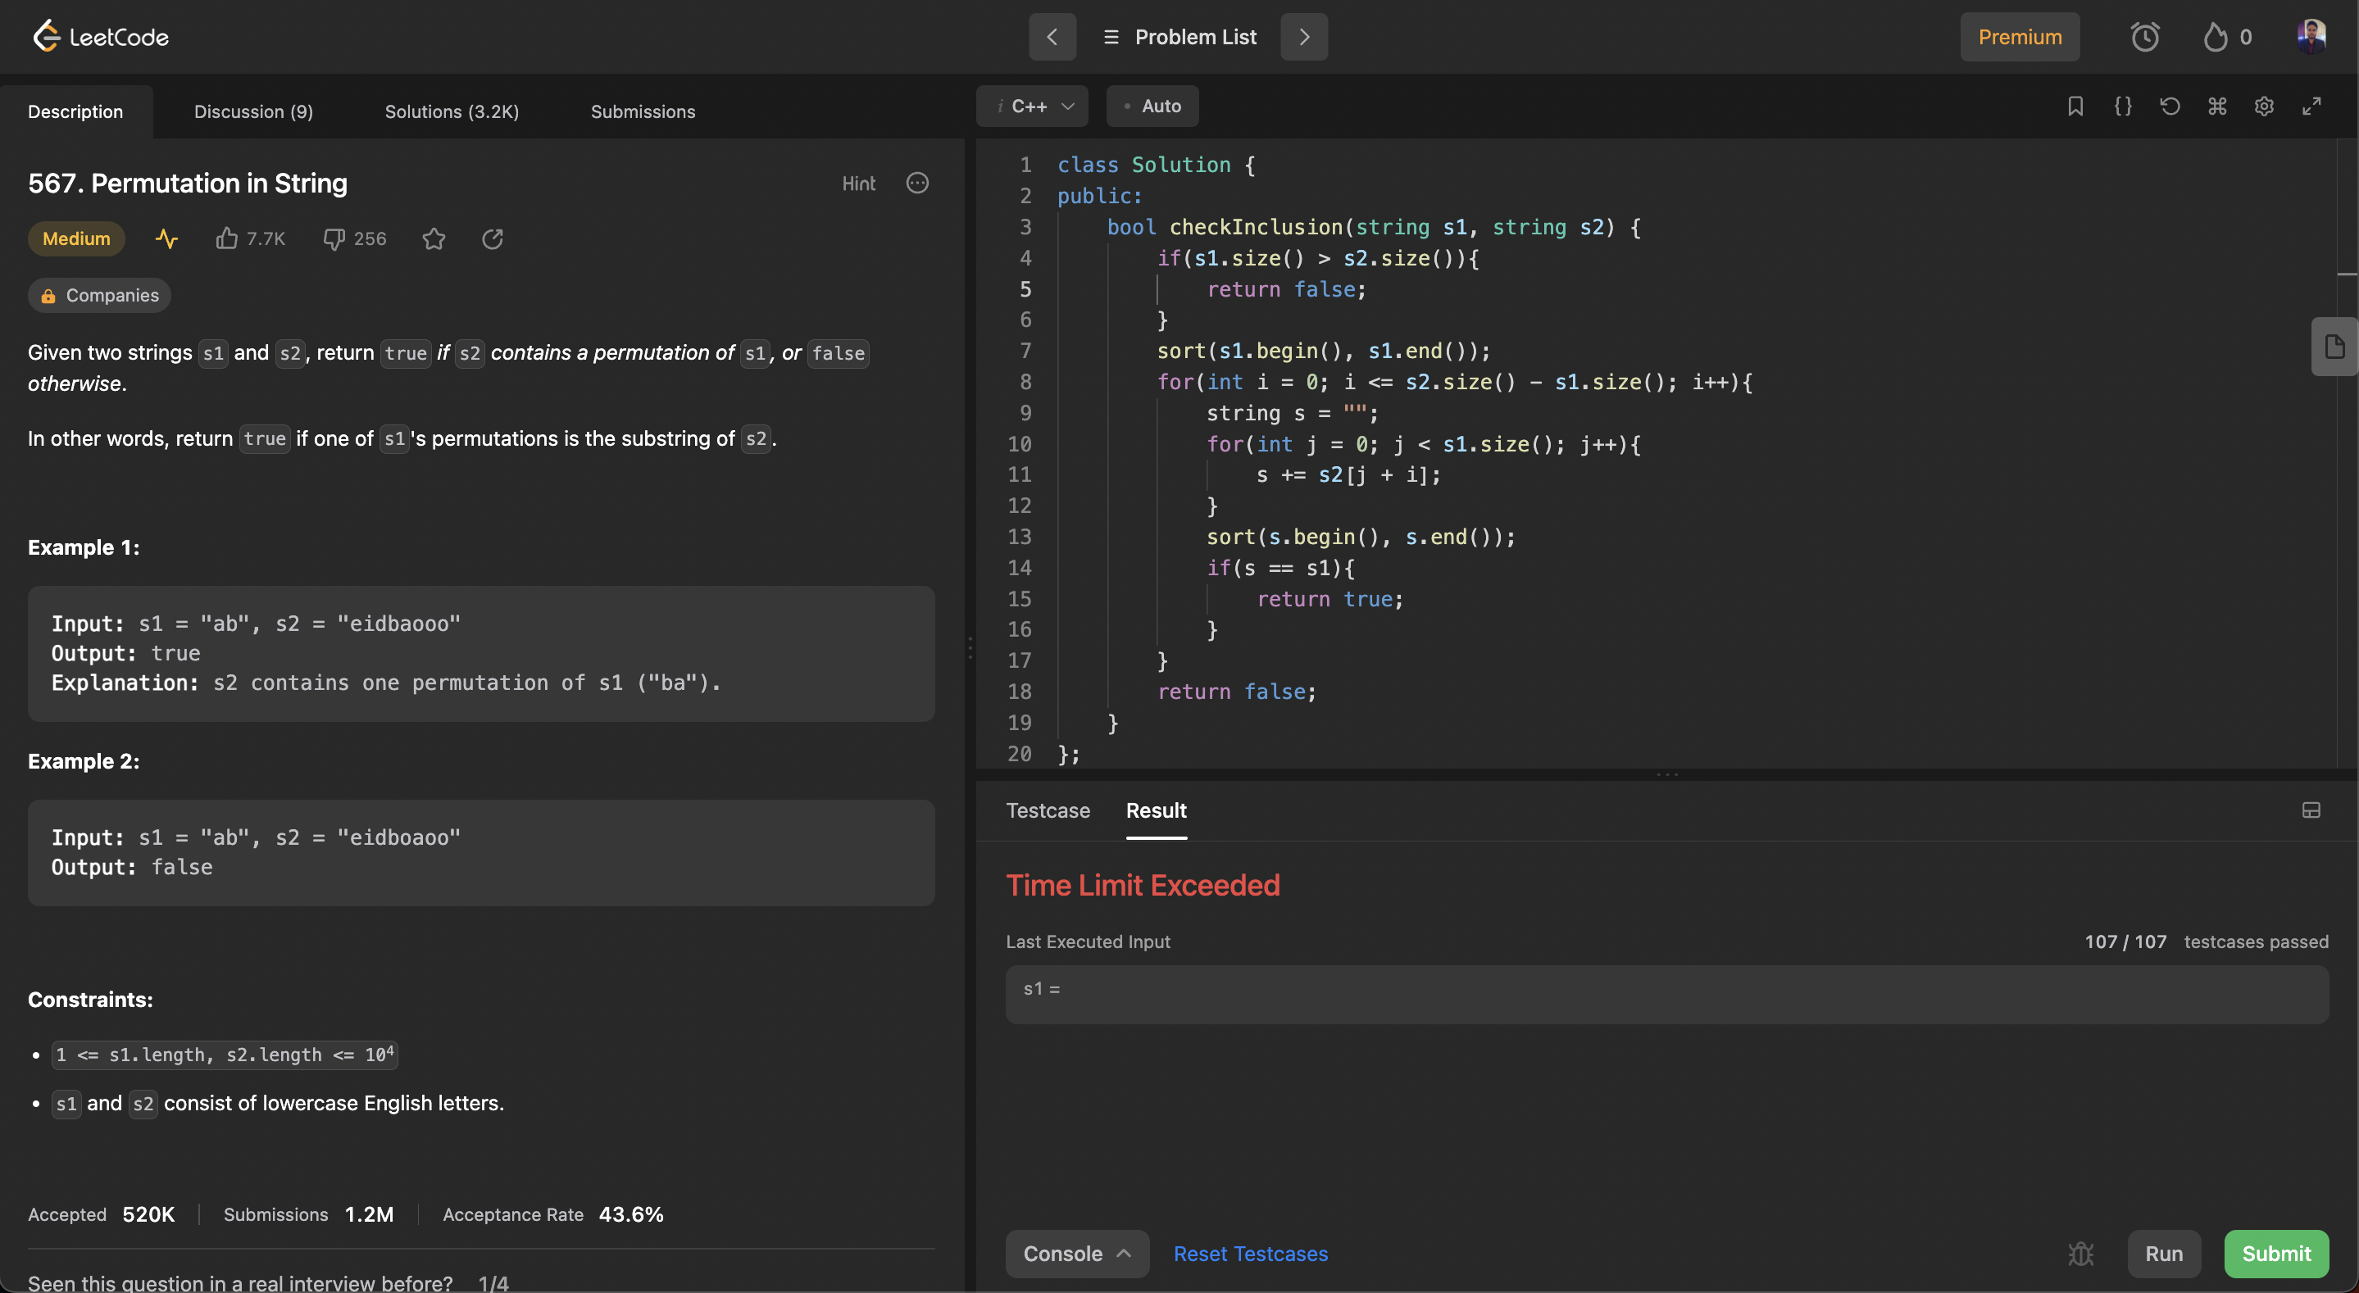The width and height of the screenshot is (2359, 1293).
Task: Reset code with the revert arrow icon
Action: (2170, 107)
